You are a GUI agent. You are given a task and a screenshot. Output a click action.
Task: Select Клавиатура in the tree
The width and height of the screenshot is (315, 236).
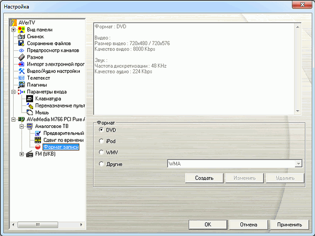(48, 99)
